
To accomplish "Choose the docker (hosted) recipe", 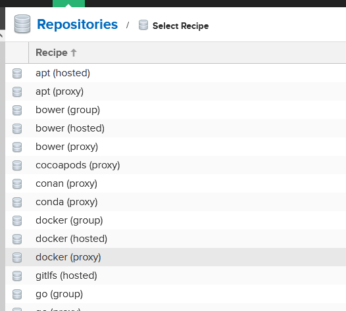I will pyautogui.click(x=176, y=239).
